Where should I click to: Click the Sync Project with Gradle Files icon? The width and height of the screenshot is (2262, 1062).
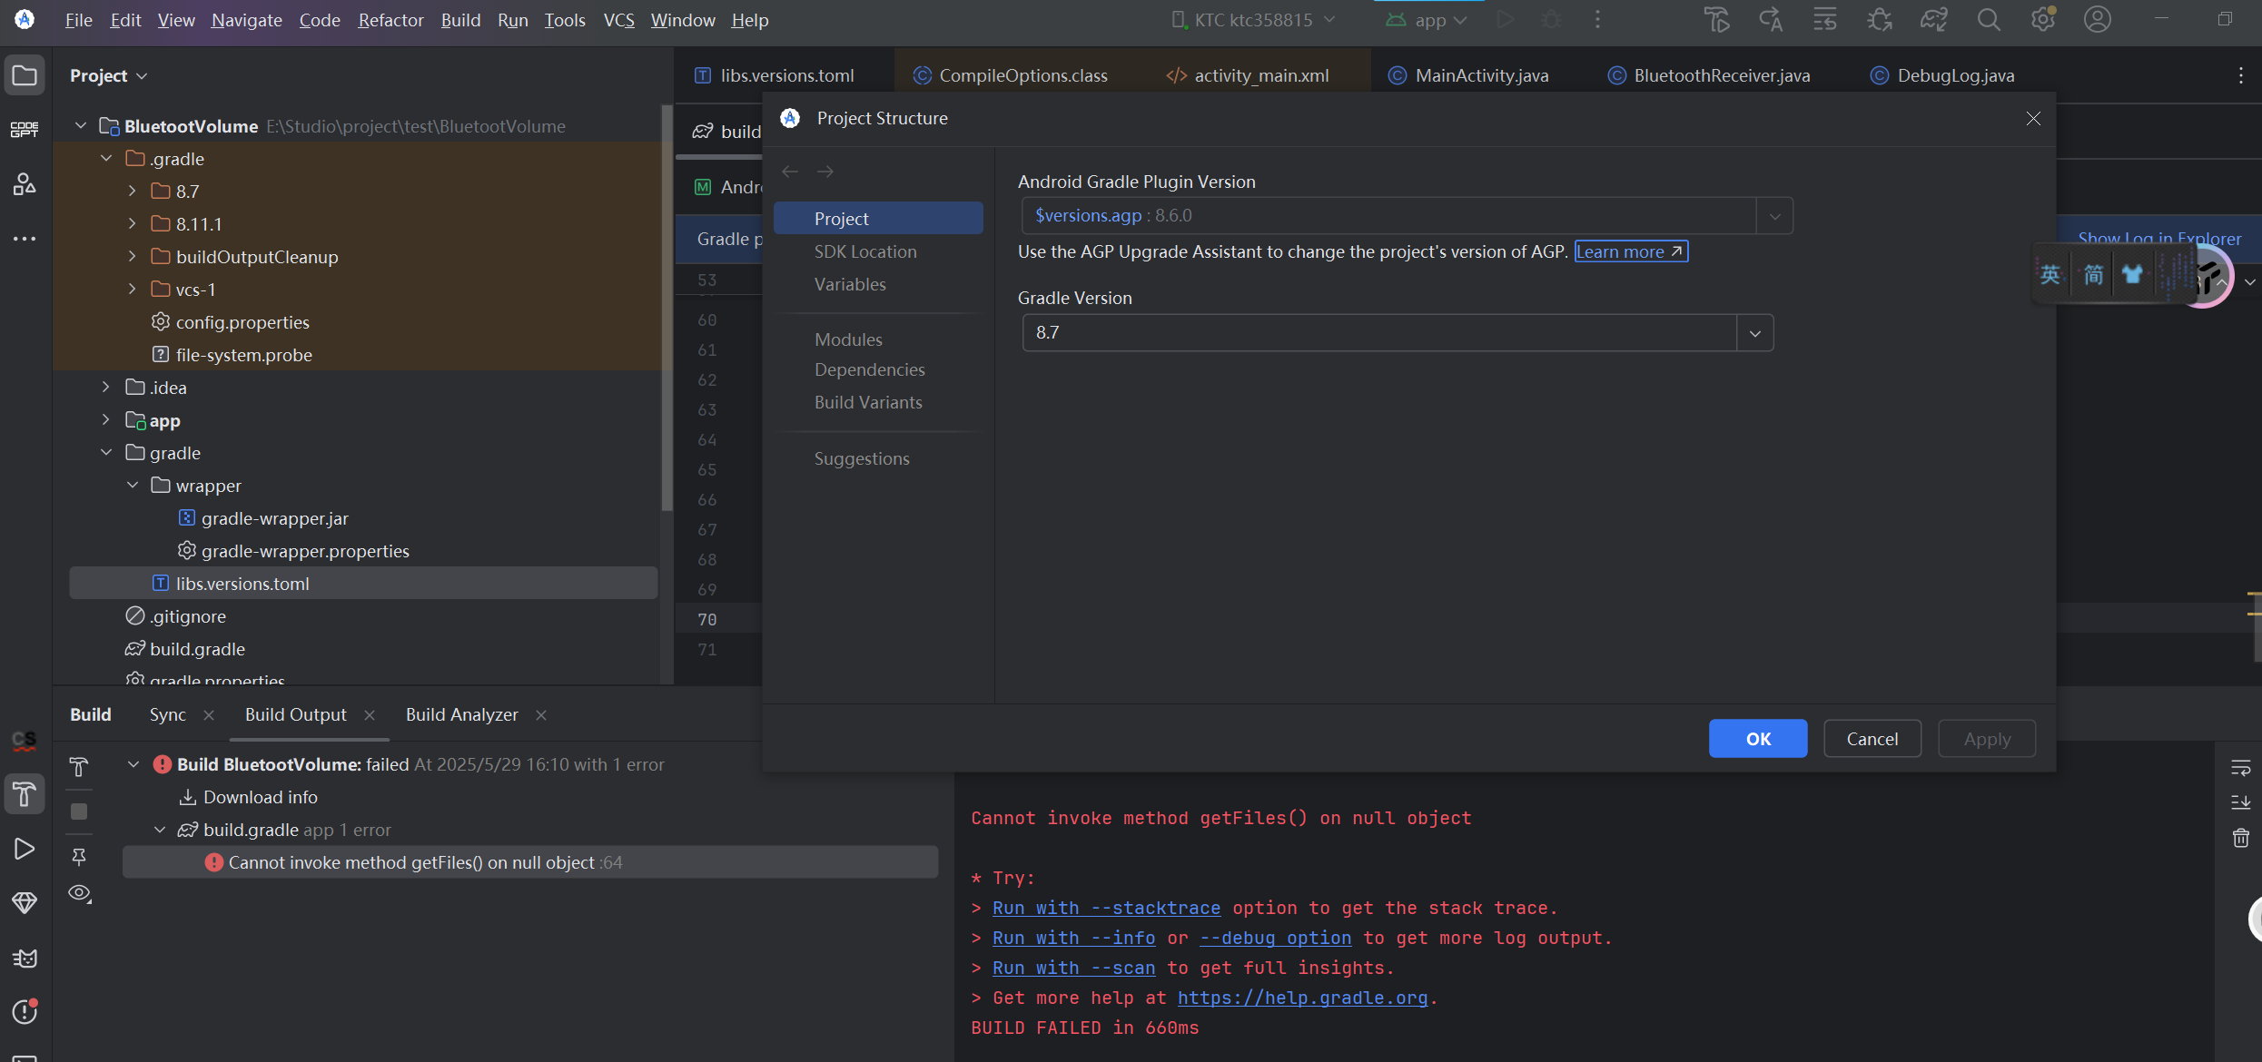click(1933, 19)
